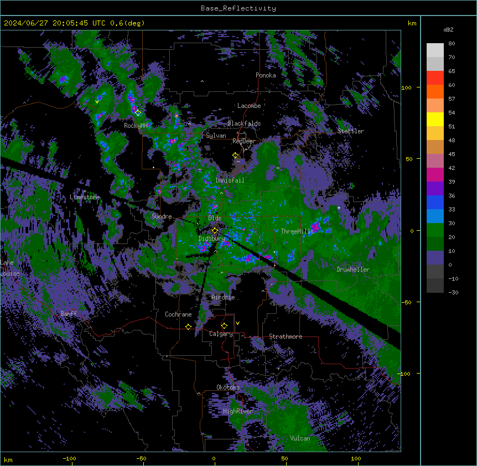Click the white plus marker north of ThreeHills
The image size is (477, 466).
339,208
